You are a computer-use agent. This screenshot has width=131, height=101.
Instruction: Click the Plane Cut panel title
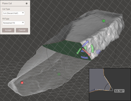pyautogui.click(x=7, y=3)
